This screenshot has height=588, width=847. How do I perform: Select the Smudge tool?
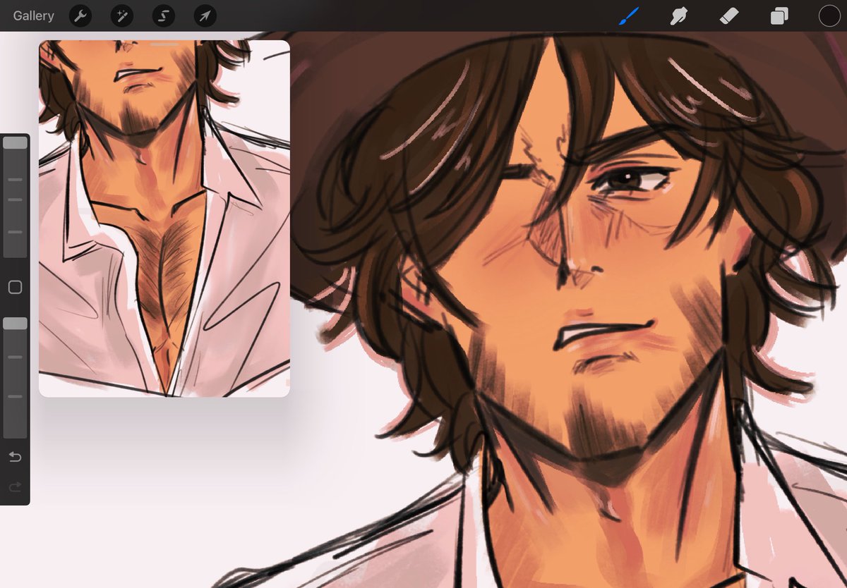pos(678,16)
